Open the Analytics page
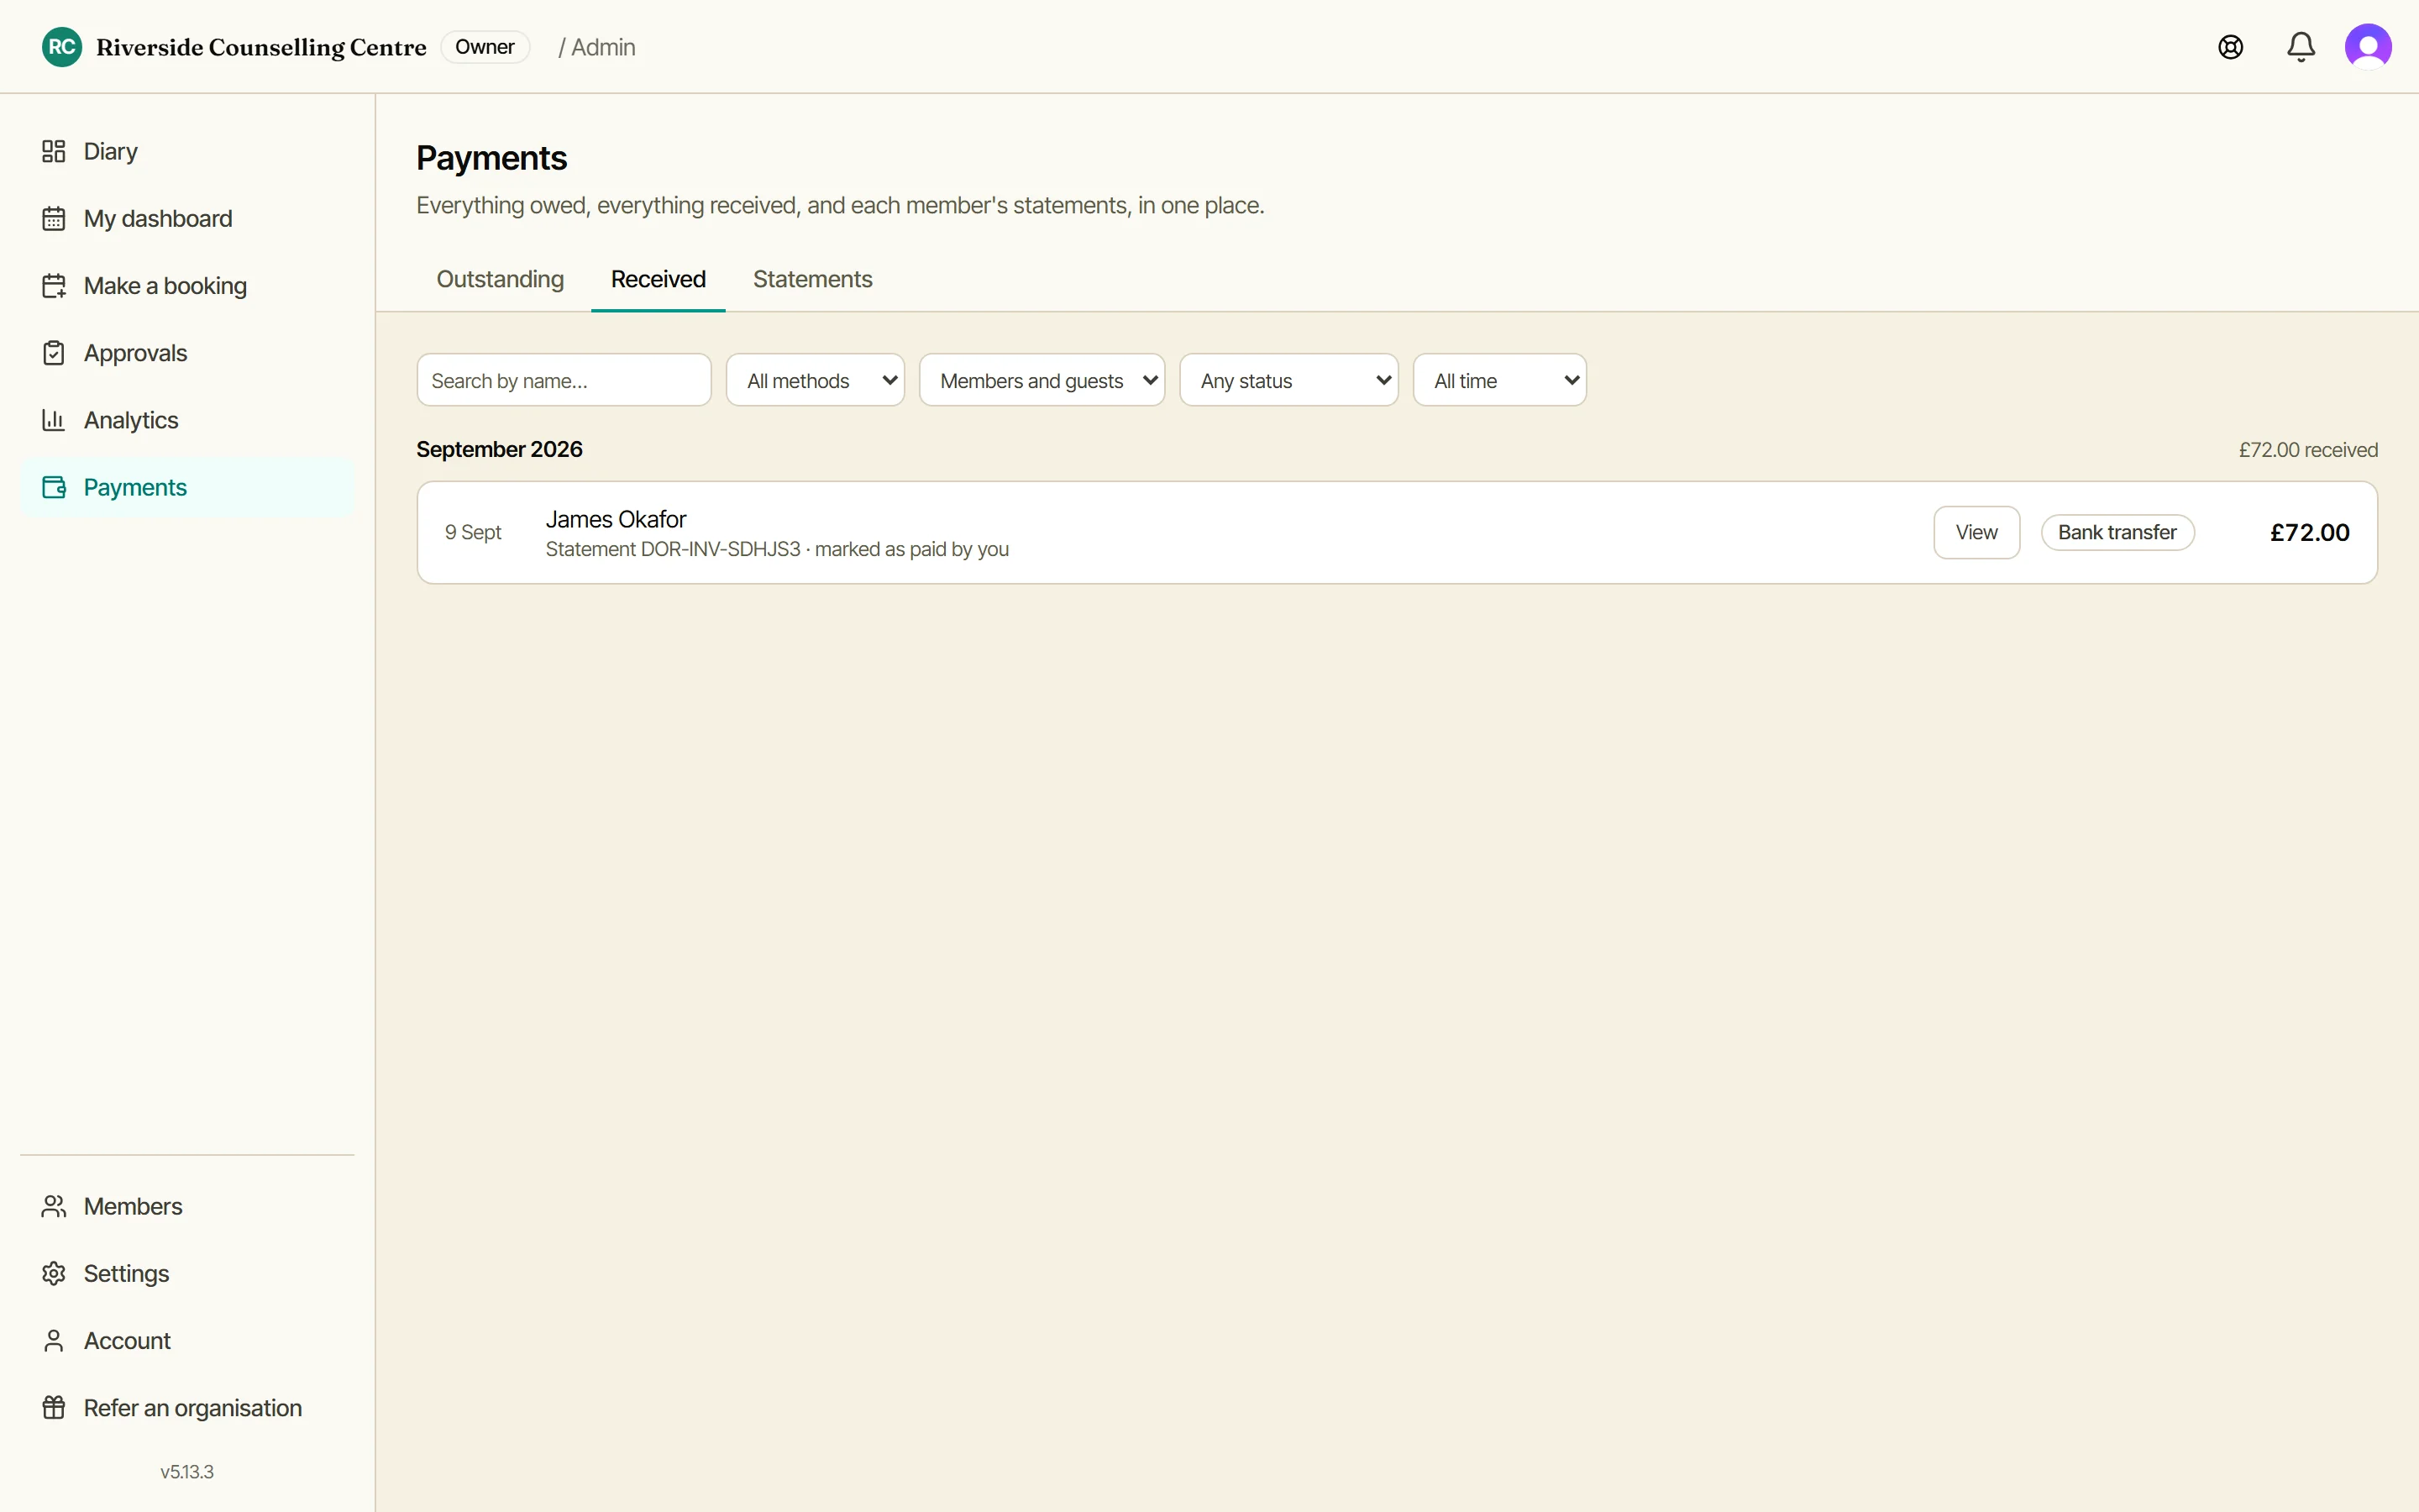 click(187, 420)
